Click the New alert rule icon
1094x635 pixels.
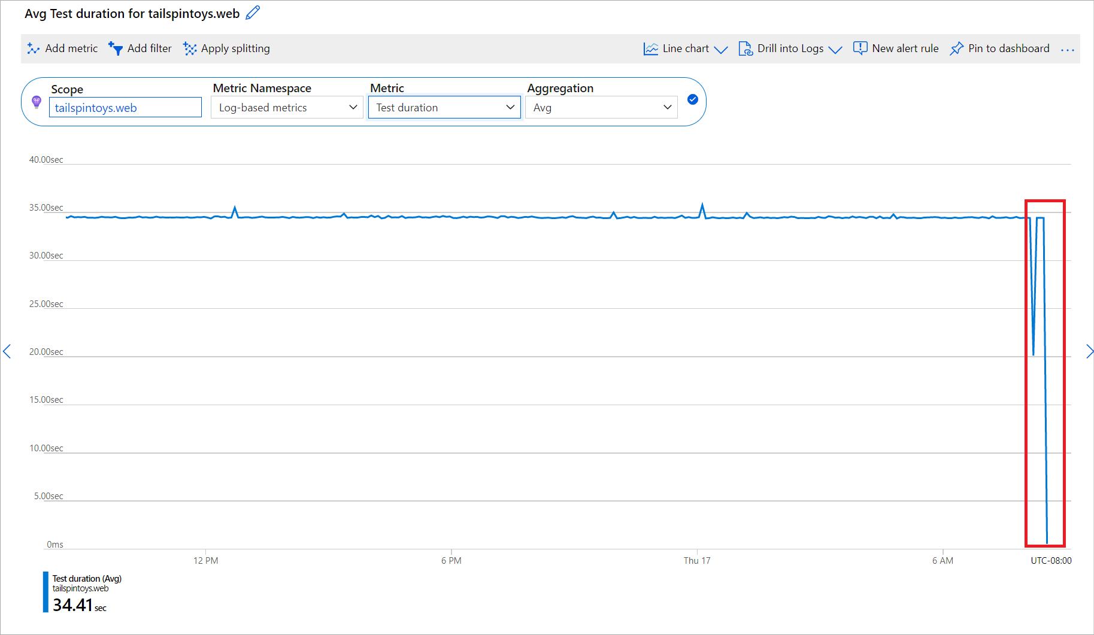coord(860,48)
